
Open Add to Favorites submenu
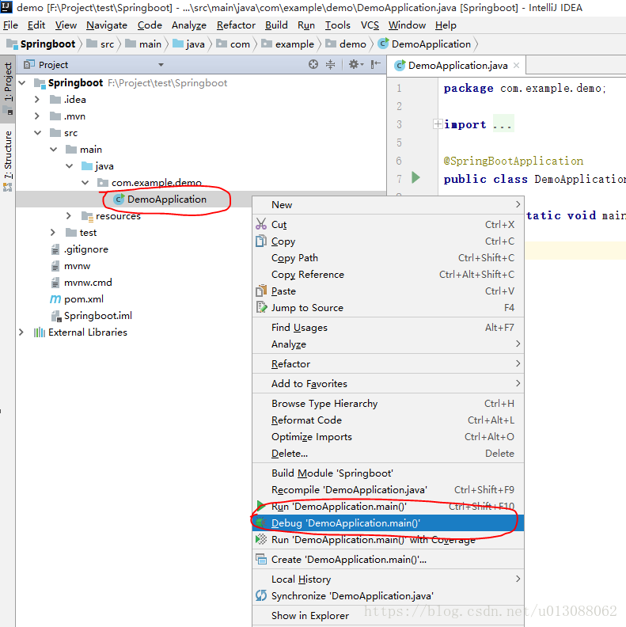(388, 383)
